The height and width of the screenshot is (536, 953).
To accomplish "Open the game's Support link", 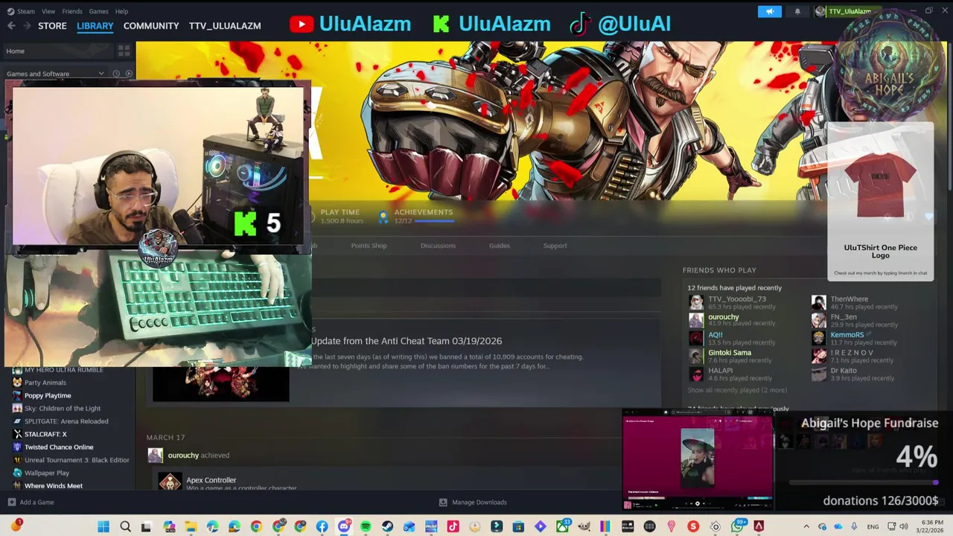I will tap(555, 246).
